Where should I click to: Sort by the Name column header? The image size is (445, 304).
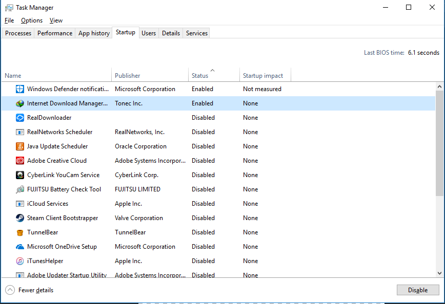pyautogui.click(x=56, y=75)
